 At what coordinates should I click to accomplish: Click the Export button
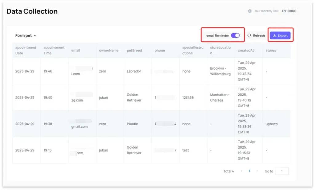coord(280,35)
